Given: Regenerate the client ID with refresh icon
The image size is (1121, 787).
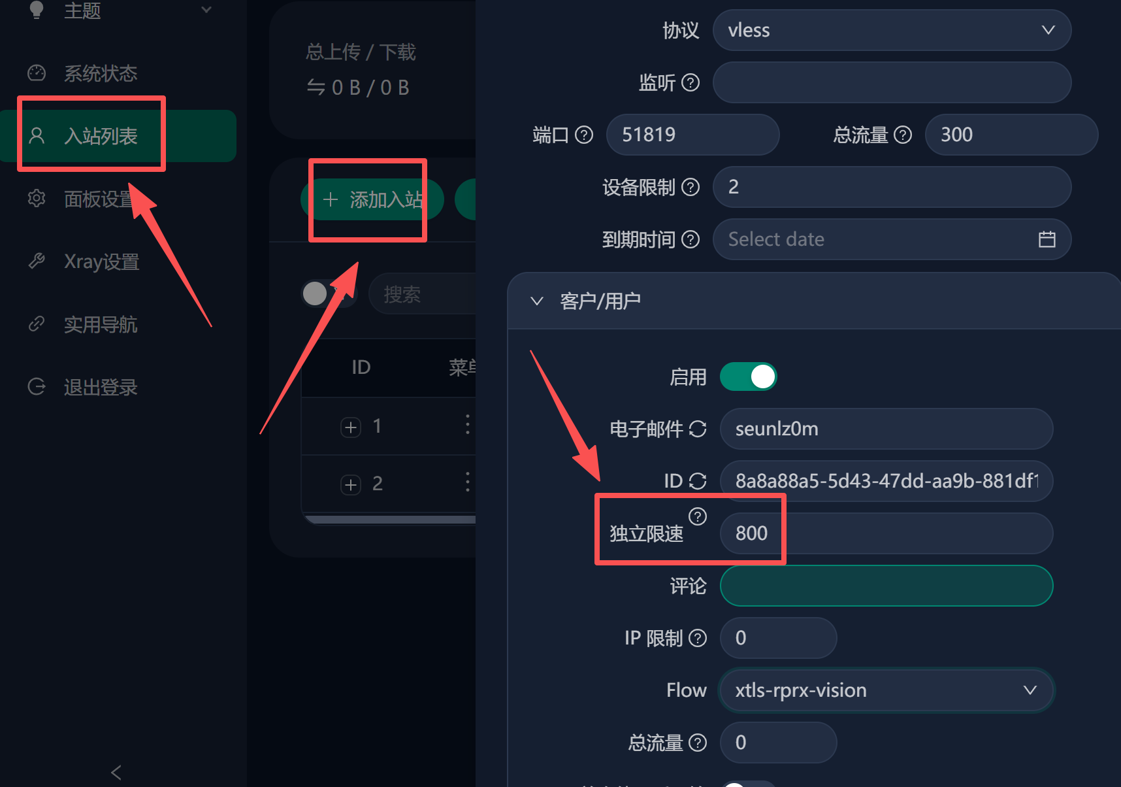Looking at the screenshot, I should click(698, 481).
